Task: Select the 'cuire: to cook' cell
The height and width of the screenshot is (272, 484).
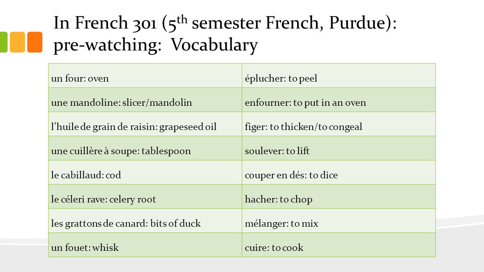Action: [x=339, y=245]
